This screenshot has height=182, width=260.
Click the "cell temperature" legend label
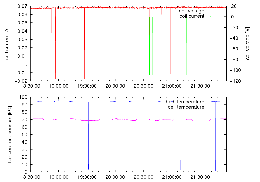pos(186,107)
